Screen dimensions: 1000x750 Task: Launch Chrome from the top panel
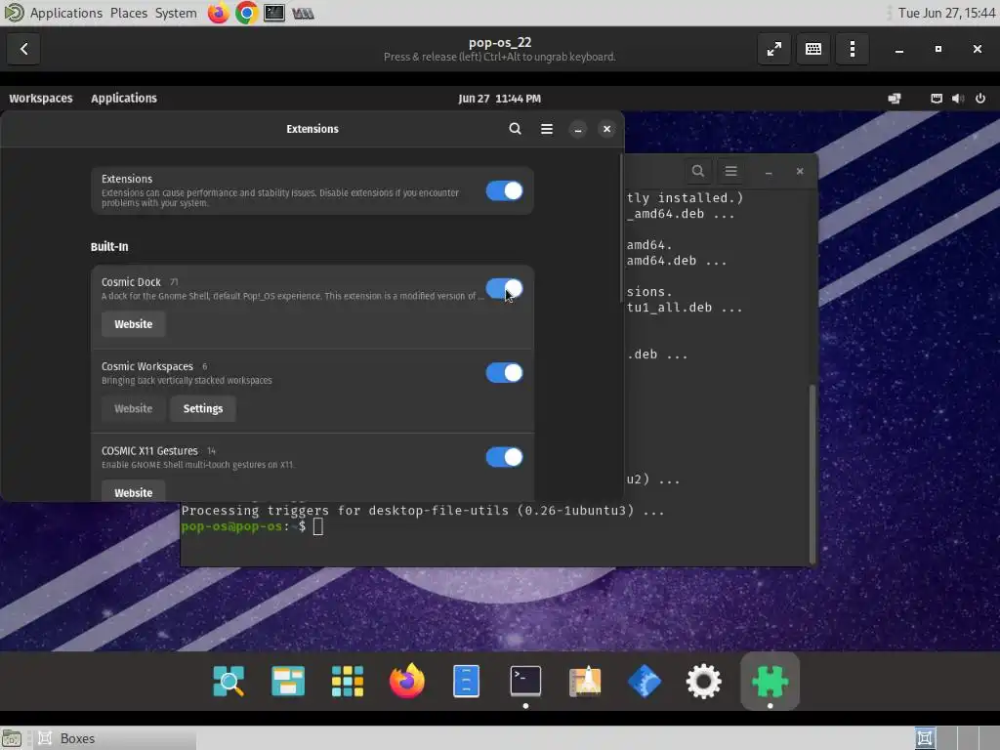pos(246,13)
